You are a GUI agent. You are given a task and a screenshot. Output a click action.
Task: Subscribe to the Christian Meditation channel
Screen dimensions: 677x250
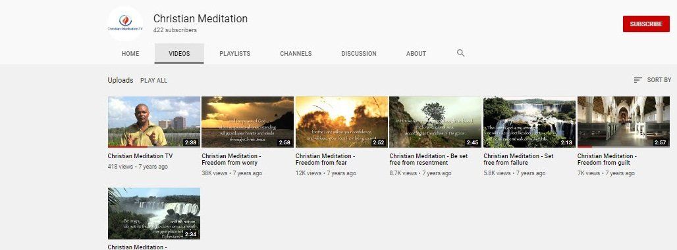(x=646, y=24)
